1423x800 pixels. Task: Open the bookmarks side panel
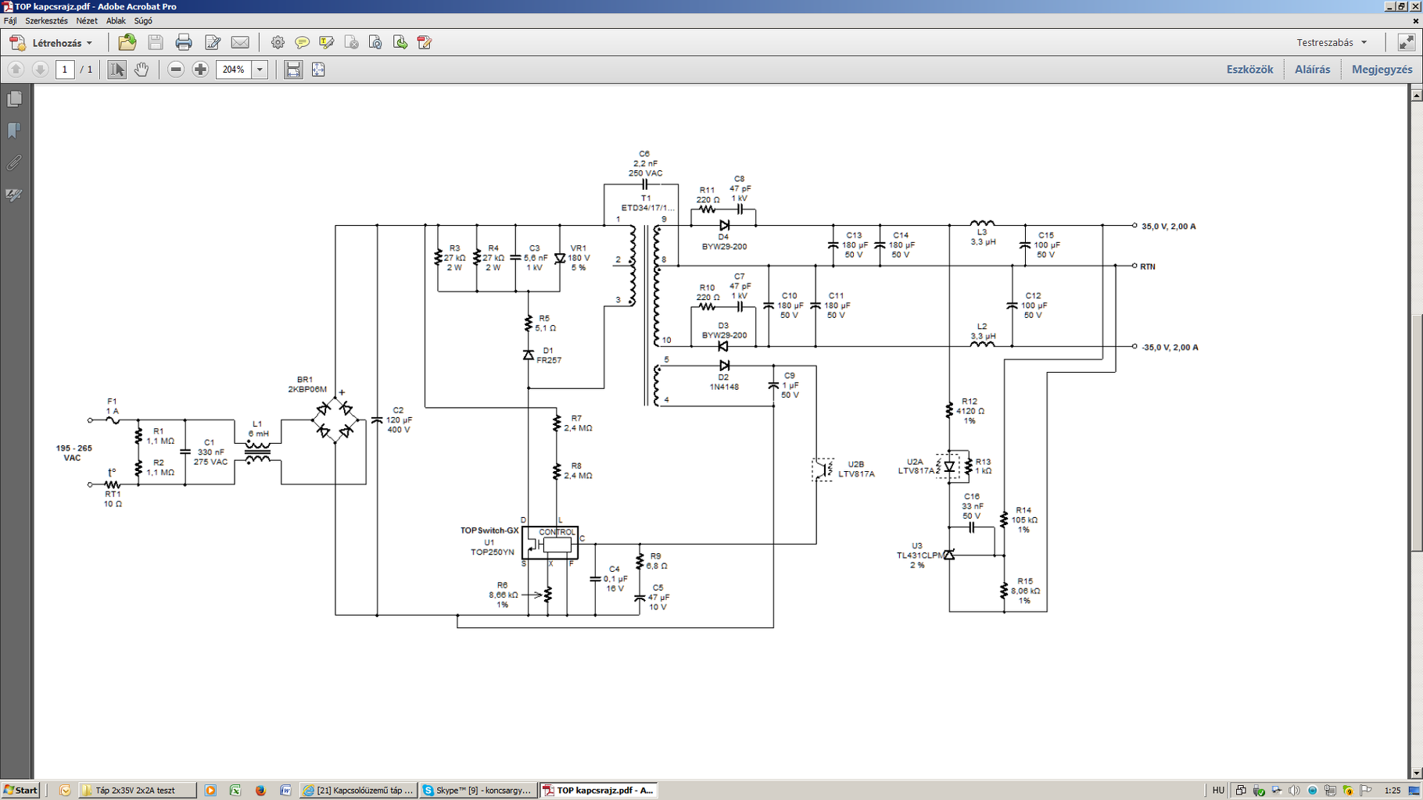point(14,130)
